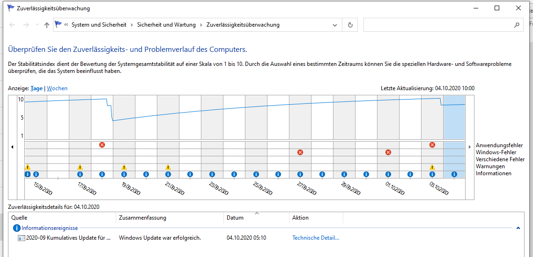Collapse the Informationsereignisse group

click(x=518, y=228)
